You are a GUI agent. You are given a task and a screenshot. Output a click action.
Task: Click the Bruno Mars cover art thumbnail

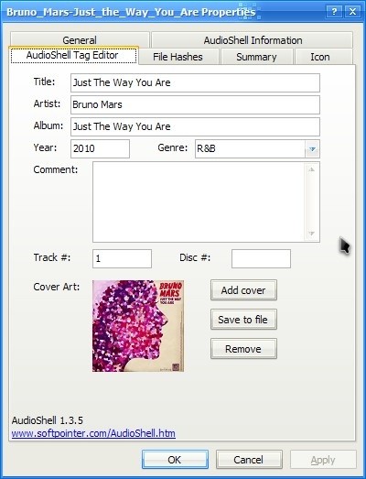coord(138,326)
